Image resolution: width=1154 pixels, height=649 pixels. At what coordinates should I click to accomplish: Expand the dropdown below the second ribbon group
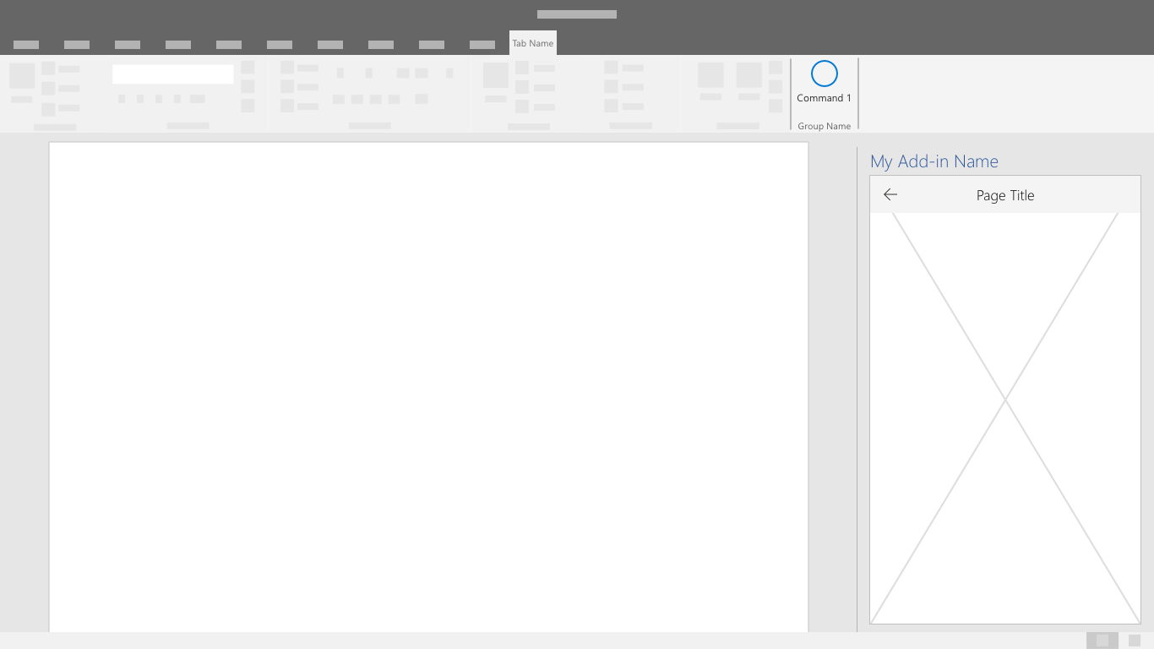(x=188, y=126)
